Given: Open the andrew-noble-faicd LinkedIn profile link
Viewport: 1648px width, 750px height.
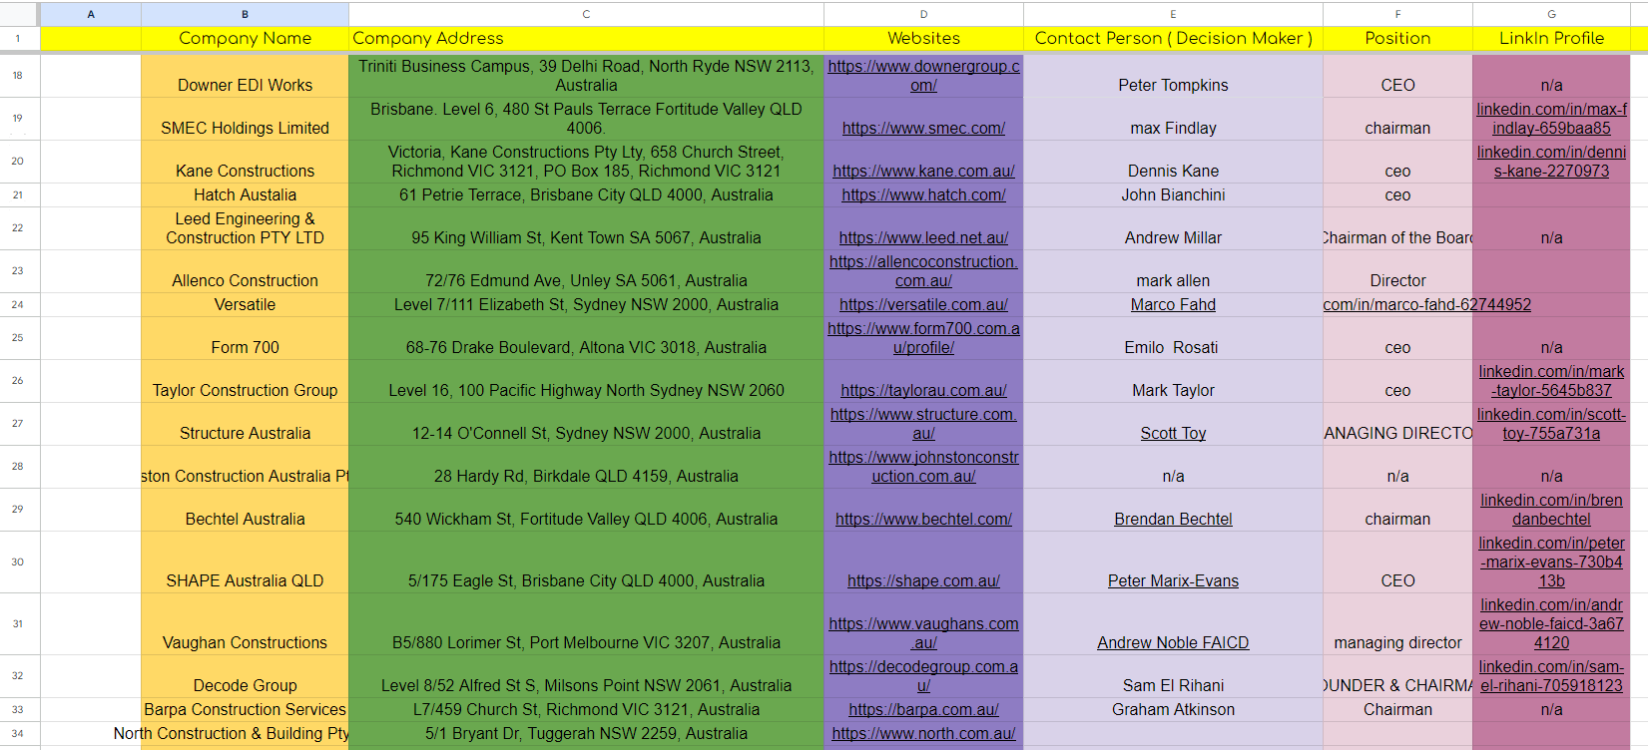Looking at the screenshot, I should [x=1551, y=623].
